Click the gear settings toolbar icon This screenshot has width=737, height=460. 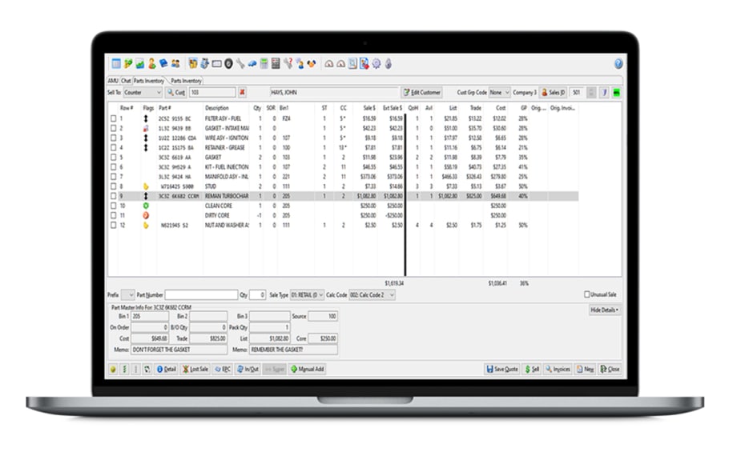click(x=377, y=63)
